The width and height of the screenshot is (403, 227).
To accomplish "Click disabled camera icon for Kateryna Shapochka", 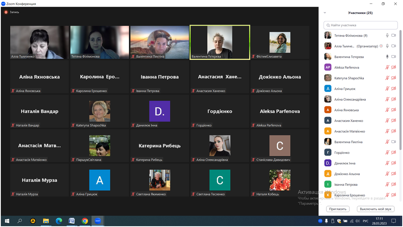I will 394,78.
